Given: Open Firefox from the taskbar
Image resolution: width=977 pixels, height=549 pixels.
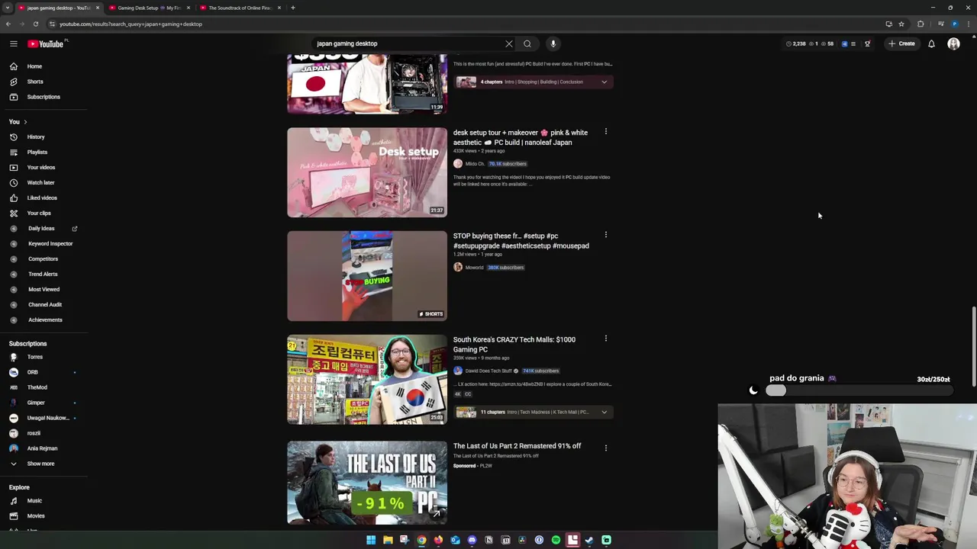Looking at the screenshot, I should [438, 540].
